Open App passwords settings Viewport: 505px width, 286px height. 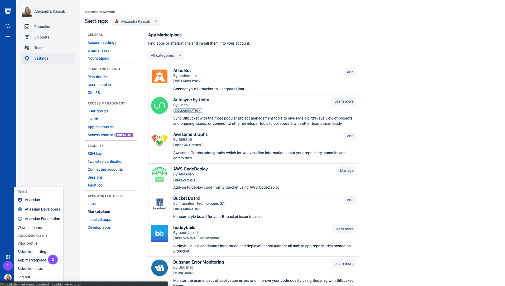point(100,127)
